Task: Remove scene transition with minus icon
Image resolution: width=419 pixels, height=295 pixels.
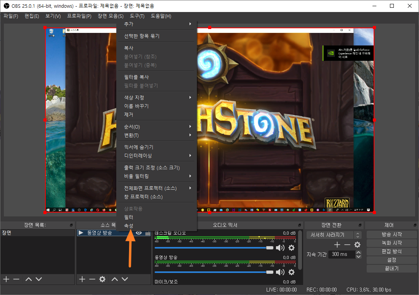Action: pyautogui.click(x=347, y=245)
